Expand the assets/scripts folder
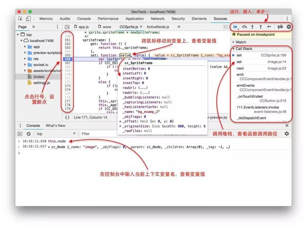The height and width of the screenshot is (228, 307). pyautogui.click(x=25, y=71)
